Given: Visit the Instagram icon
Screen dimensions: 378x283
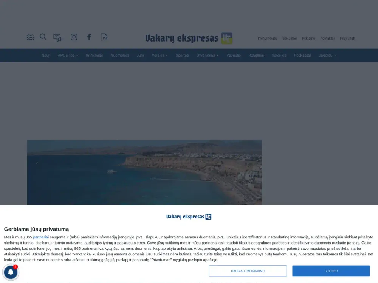Looking at the screenshot, I should 73,37.
